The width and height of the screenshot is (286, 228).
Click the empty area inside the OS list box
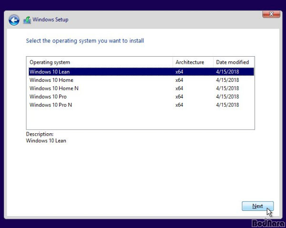[140, 119]
